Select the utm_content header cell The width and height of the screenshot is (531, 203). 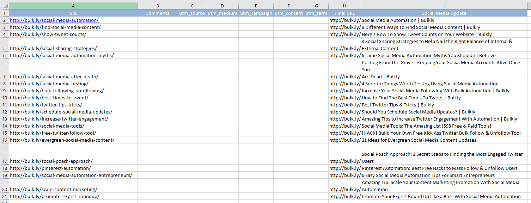(x=289, y=13)
